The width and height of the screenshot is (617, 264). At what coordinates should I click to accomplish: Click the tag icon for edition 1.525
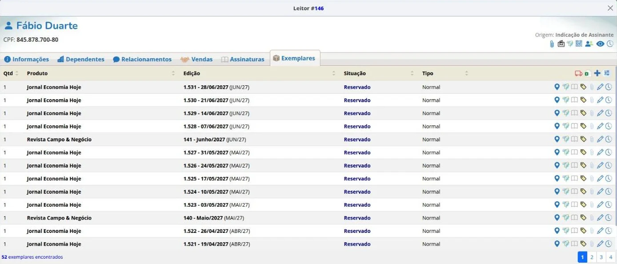[x=583, y=179]
